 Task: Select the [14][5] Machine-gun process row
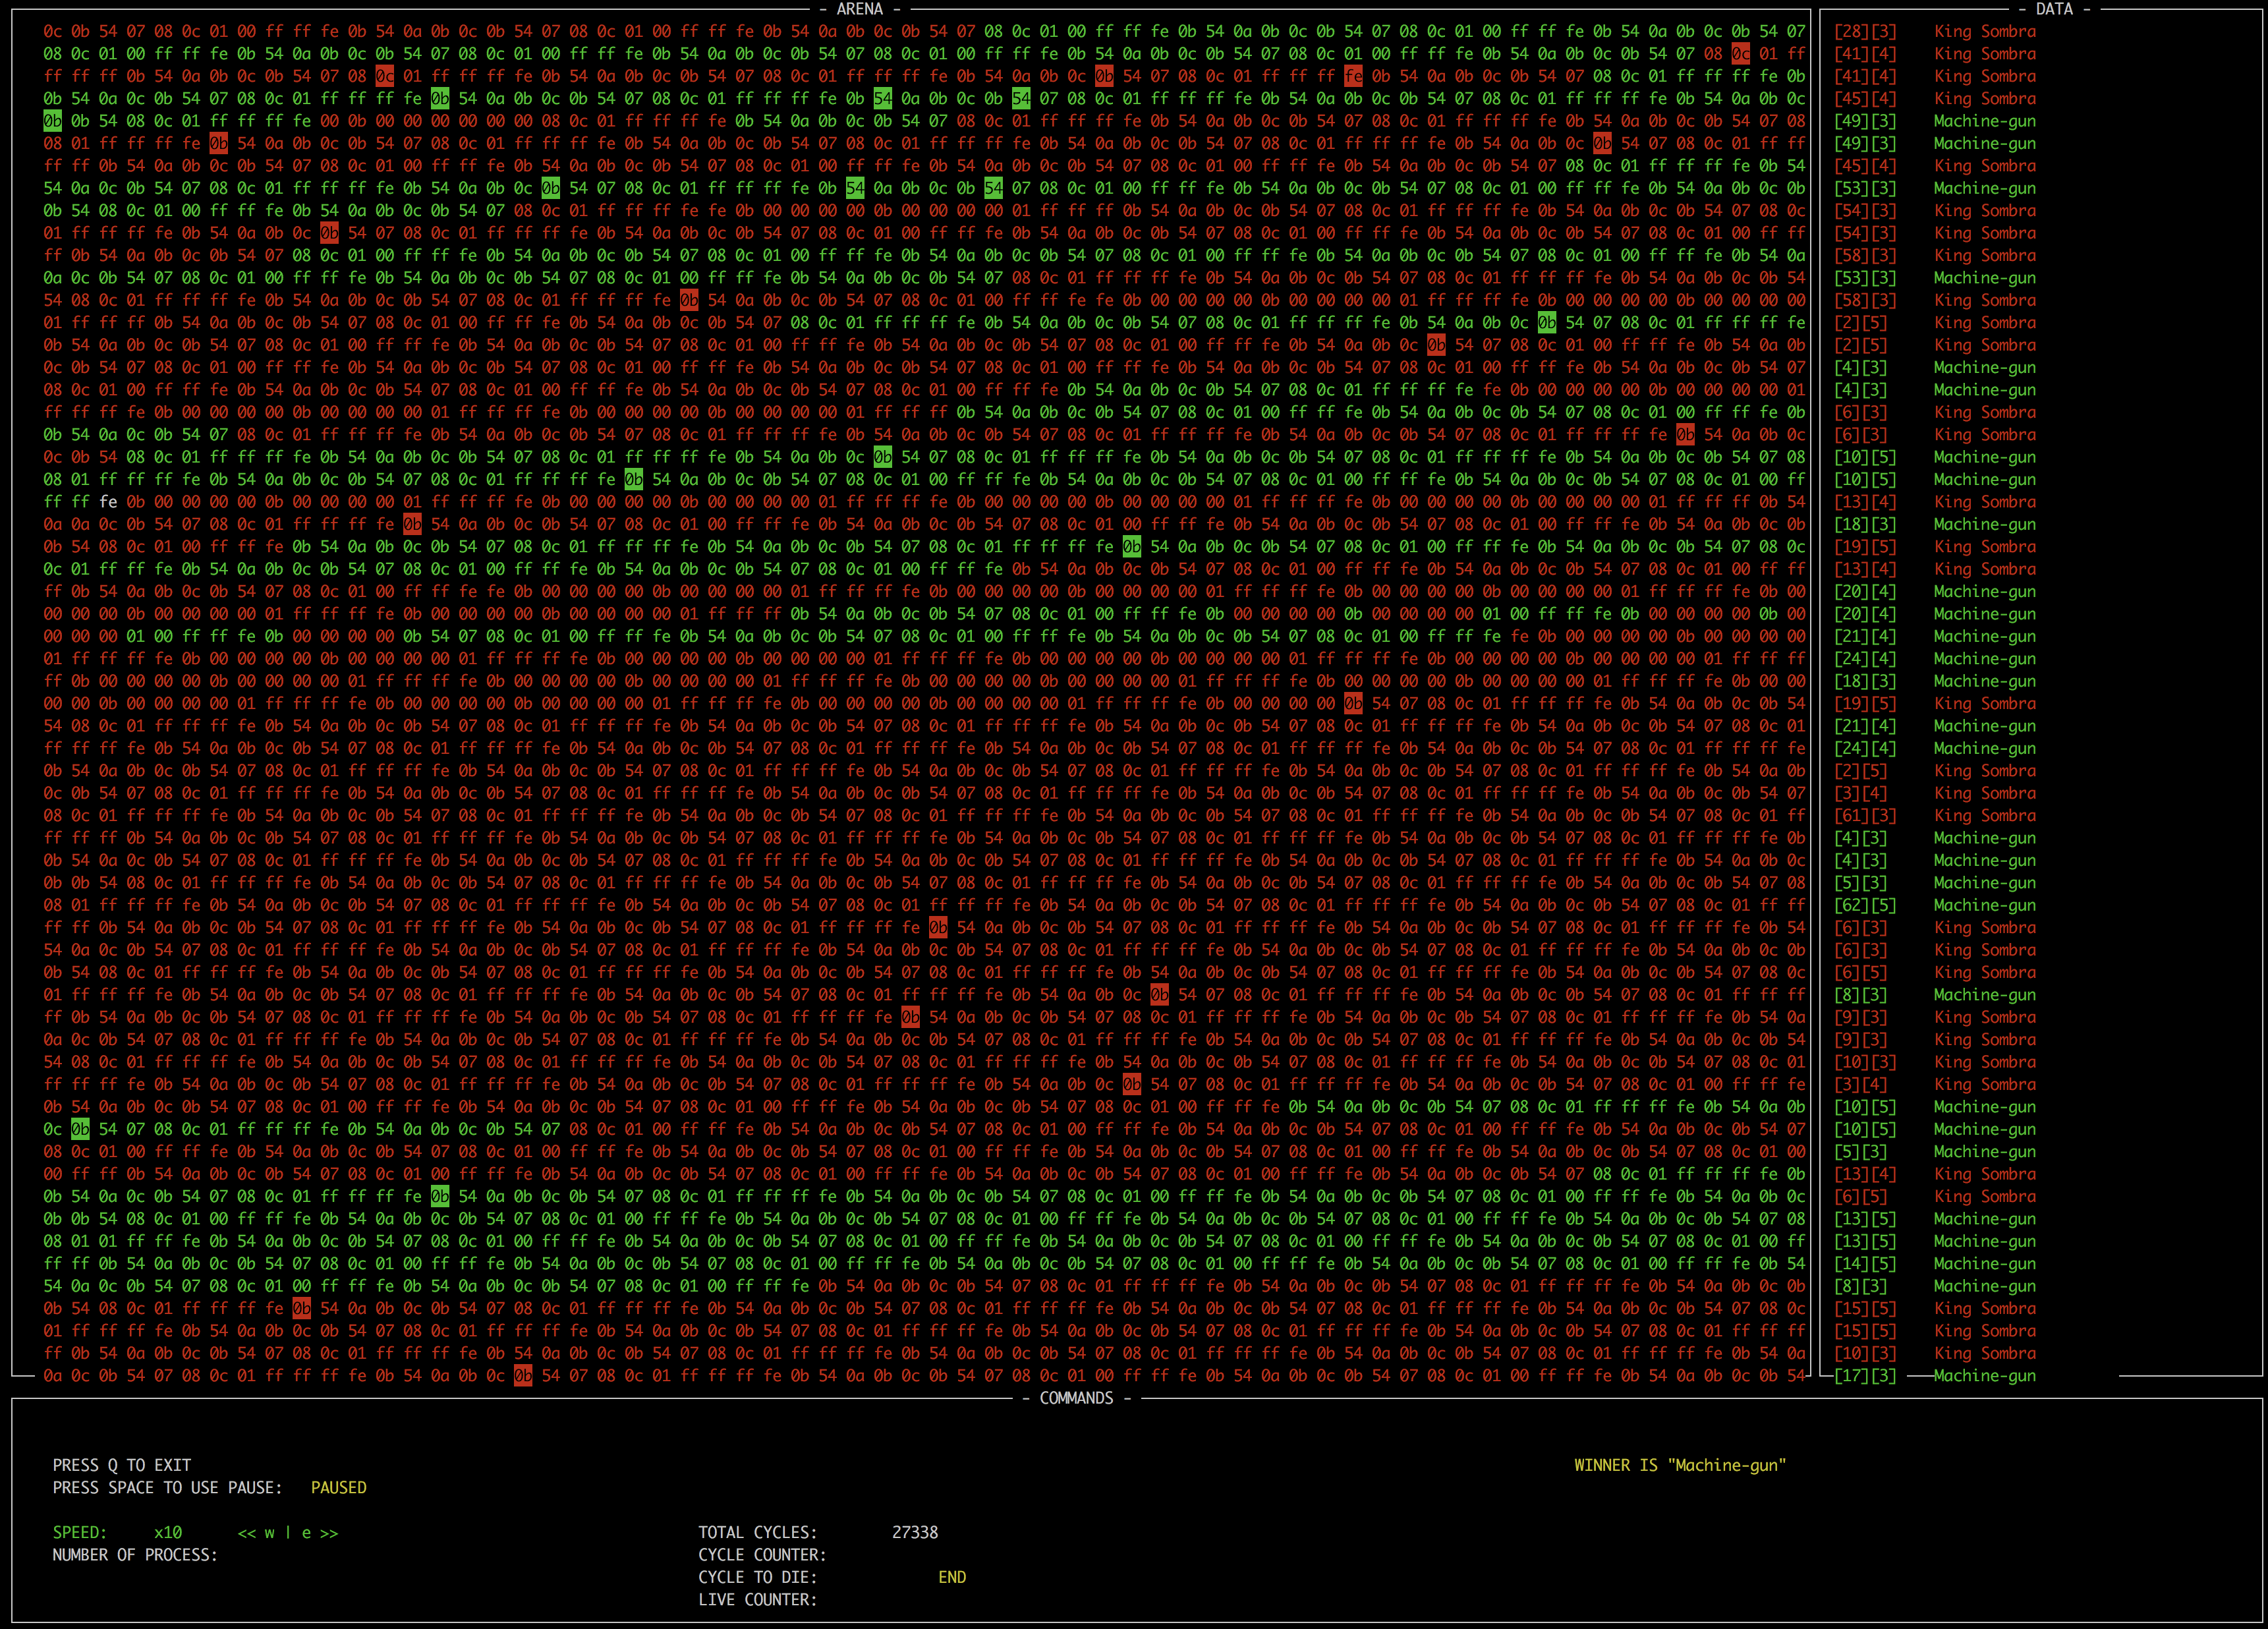tap(1934, 1263)
